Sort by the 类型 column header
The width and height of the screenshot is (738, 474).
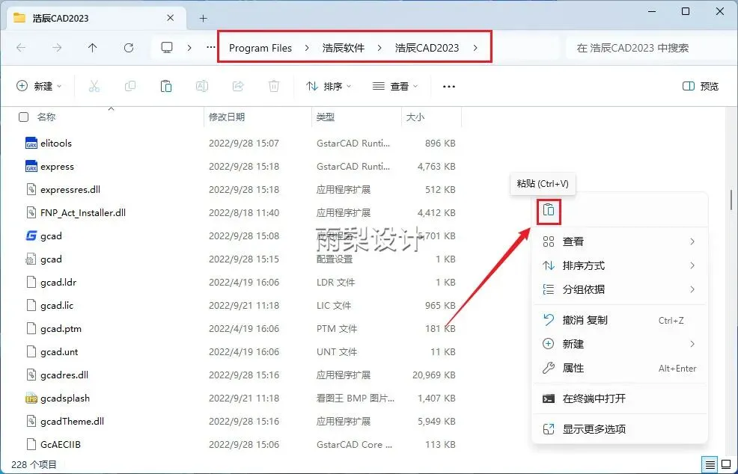(x=326, y=117)
